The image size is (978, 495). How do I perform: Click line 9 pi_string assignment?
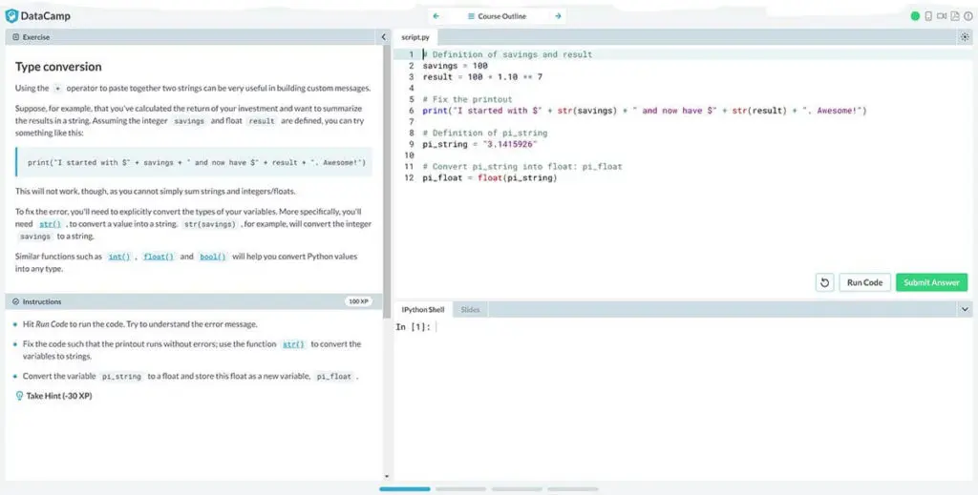point(479,144)
